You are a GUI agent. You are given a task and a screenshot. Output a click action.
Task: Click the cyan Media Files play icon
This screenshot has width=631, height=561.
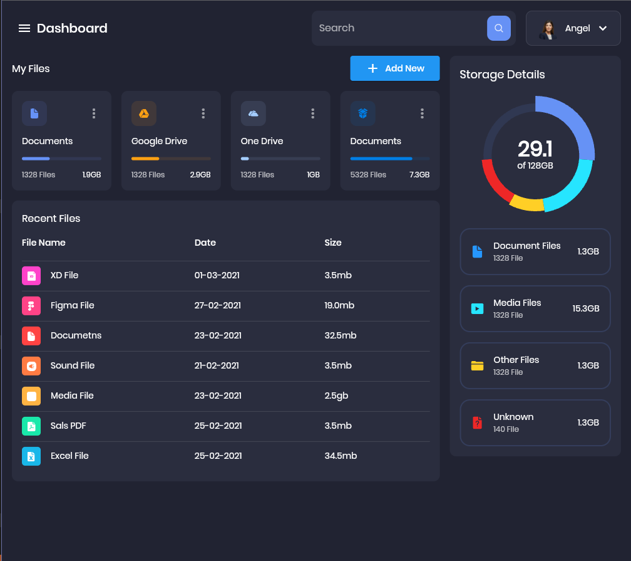click(x=477, y=309)
